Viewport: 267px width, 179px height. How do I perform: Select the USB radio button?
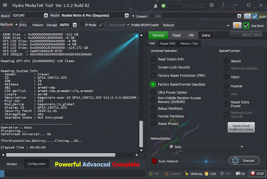point(152,16)
